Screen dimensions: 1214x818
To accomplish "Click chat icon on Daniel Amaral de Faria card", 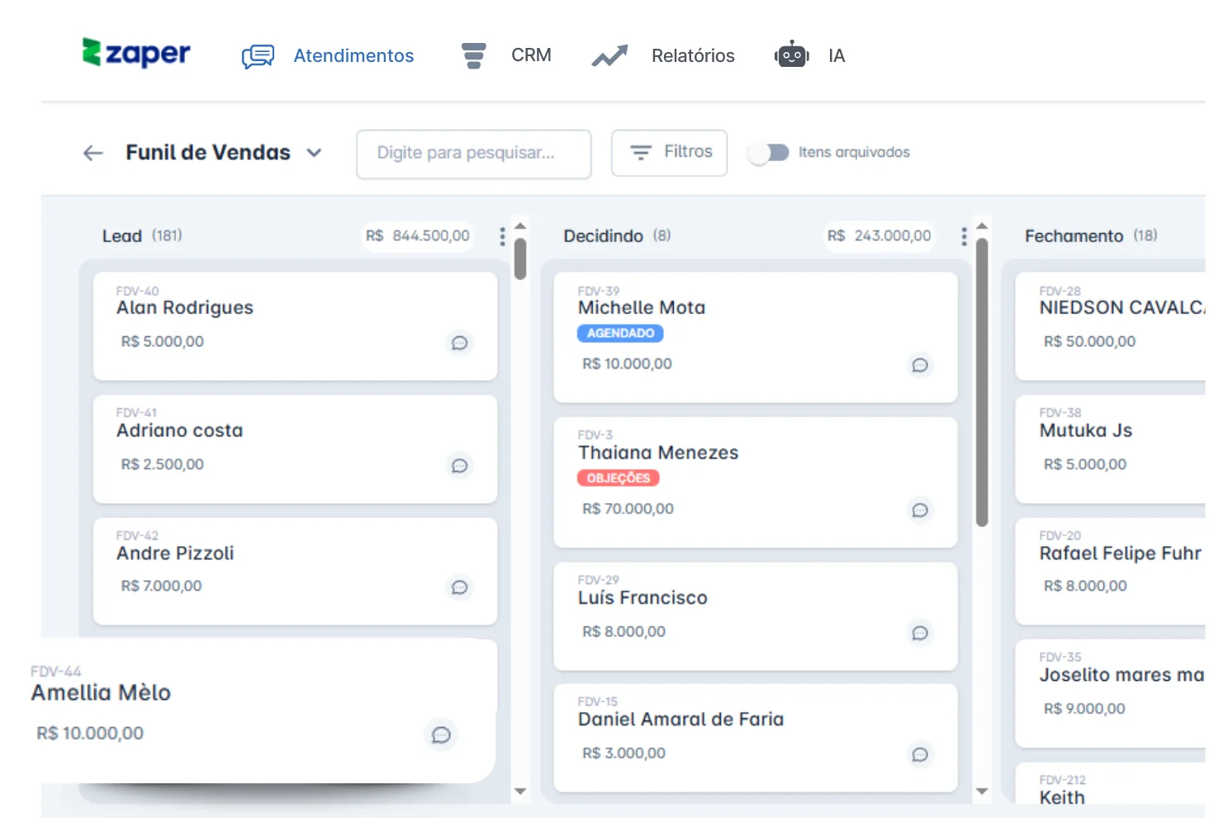I will [x=919, y=754].
